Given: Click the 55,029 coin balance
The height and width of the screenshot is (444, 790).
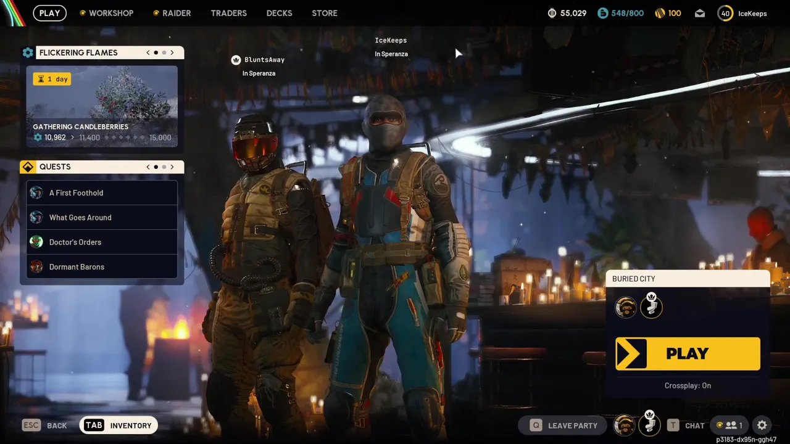Looking at the screenshot, I should tap(573, 13).
